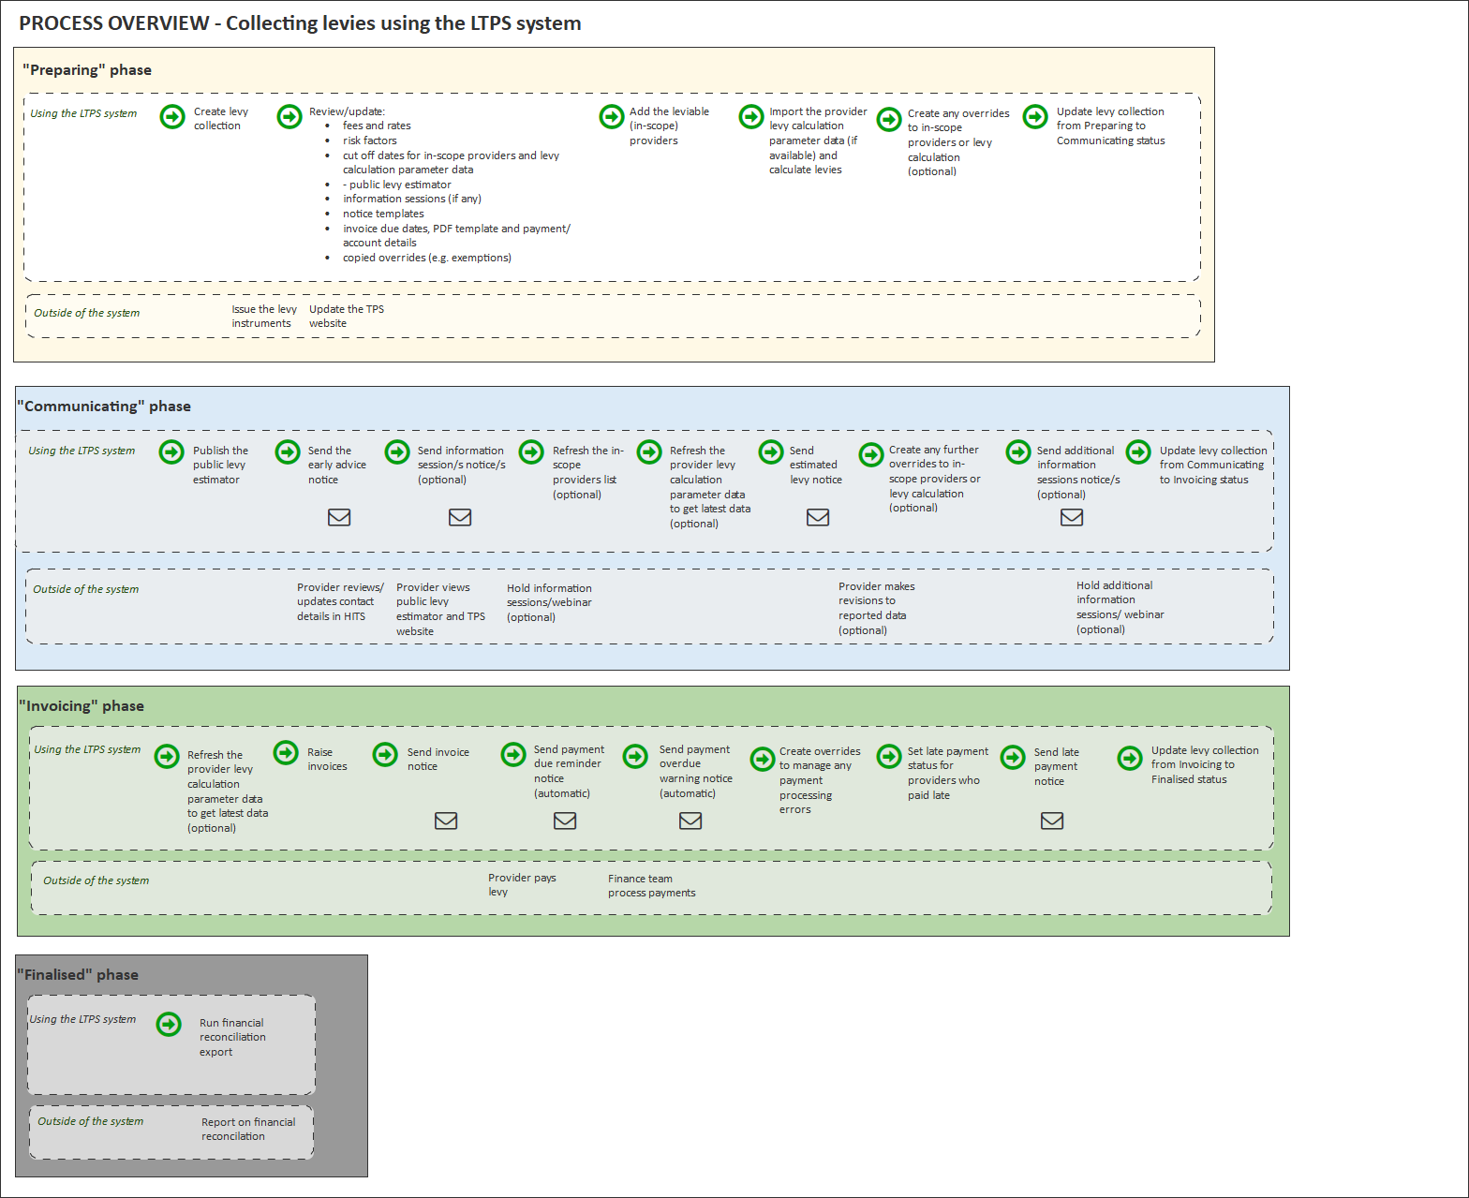
Task: Click the arrow icon for Add the leviable providers
Action: 612,116
